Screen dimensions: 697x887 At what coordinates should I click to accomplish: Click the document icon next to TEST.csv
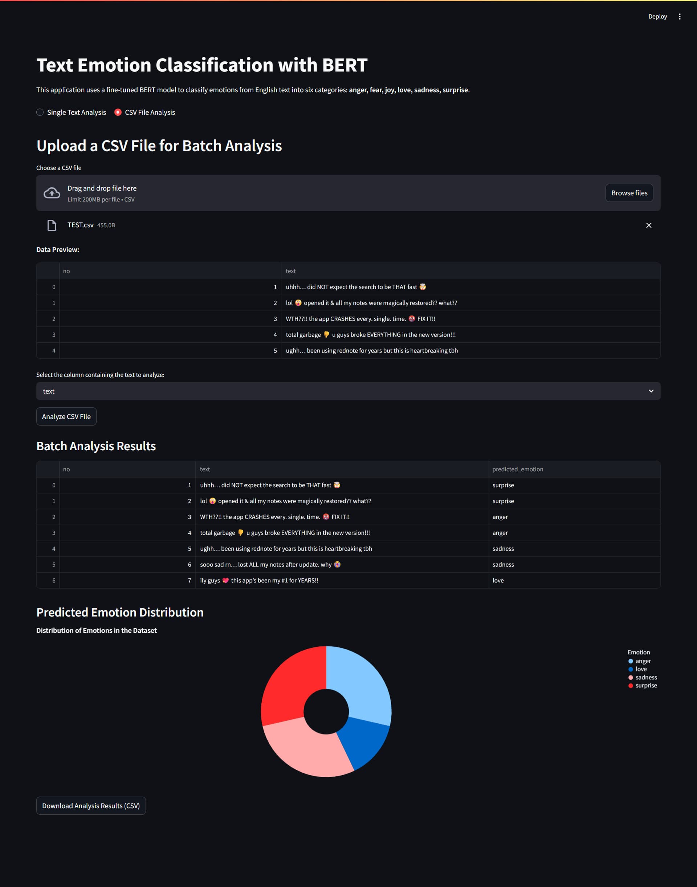(52, 225)
